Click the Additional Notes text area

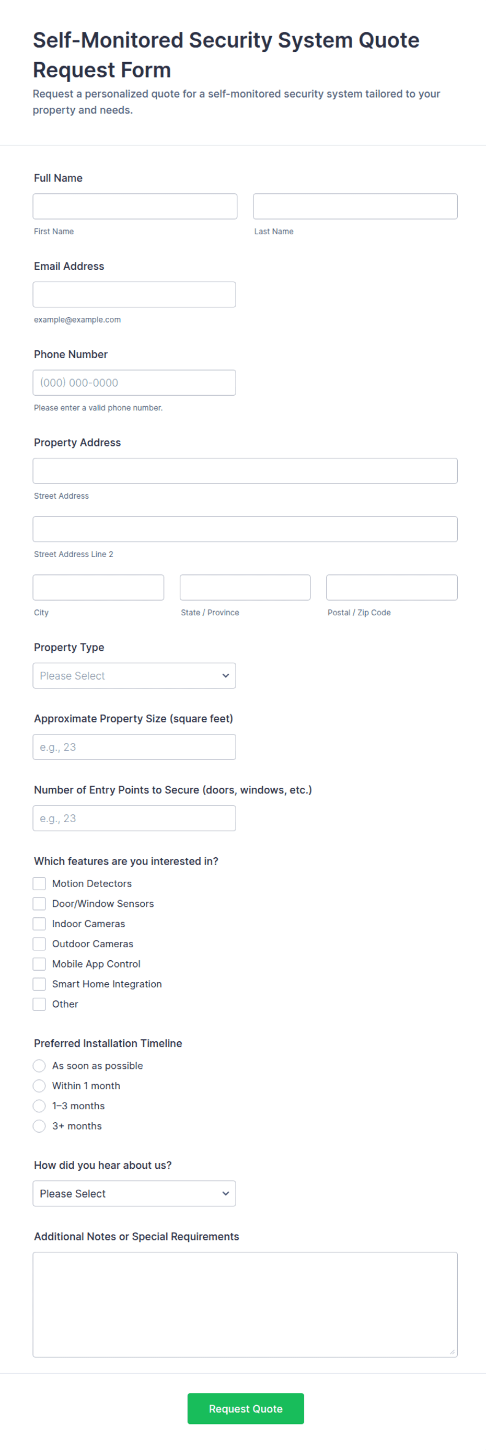point(245,1305)
